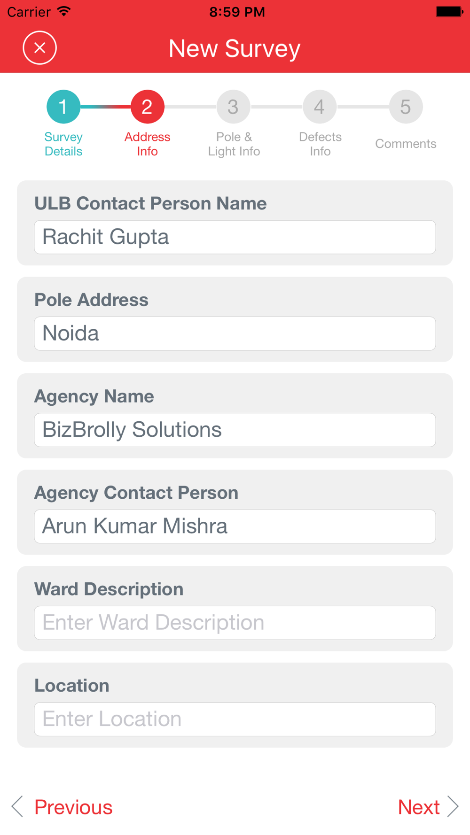Jump to step 4 Defects Info circle
Viewport: 470px width, 835px height.
tap(320, 107)
